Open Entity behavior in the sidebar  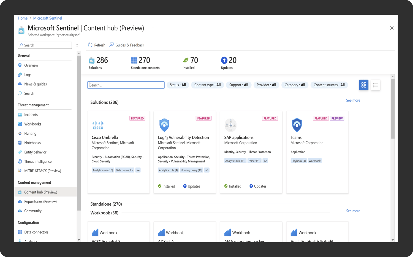click(x=35, y=152)
